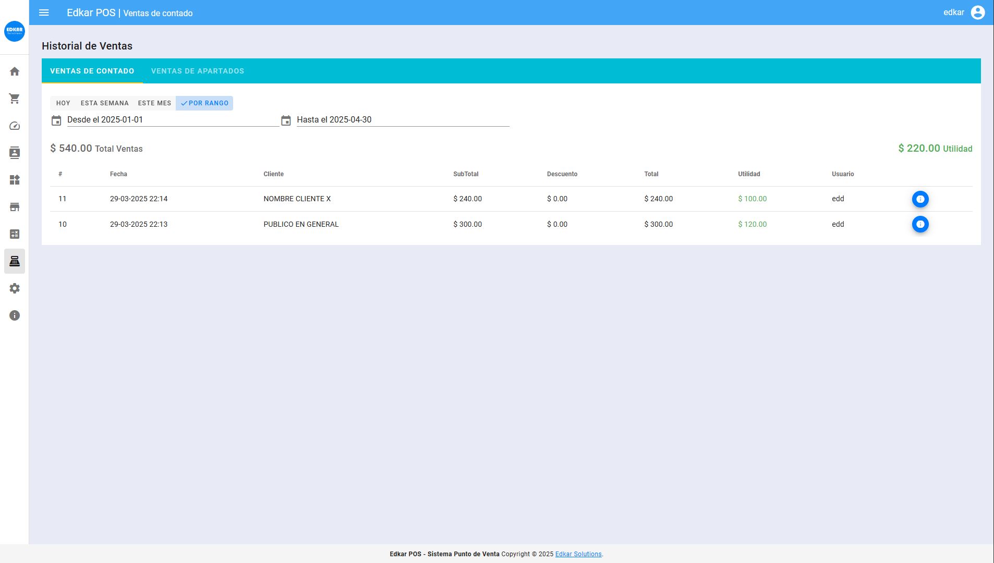View details of sale number 10
The height and width of the screenshot is (563, 994).
(920, 224)
